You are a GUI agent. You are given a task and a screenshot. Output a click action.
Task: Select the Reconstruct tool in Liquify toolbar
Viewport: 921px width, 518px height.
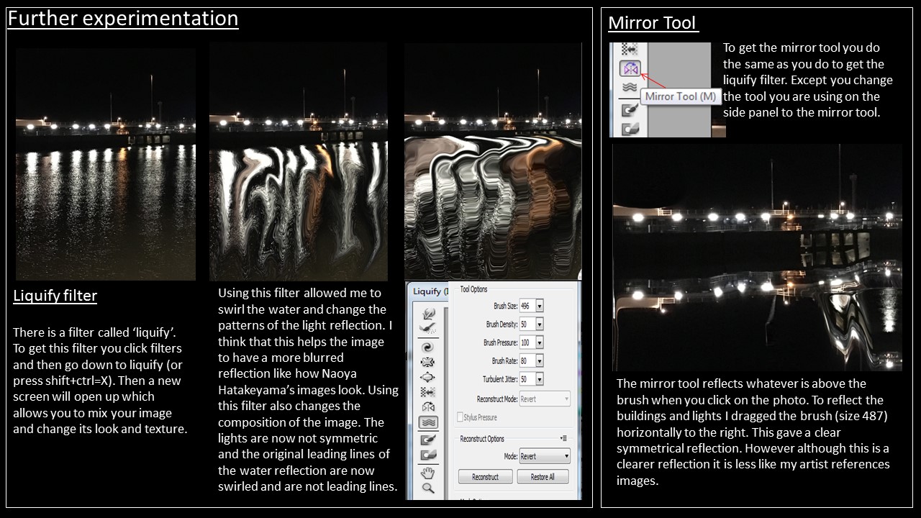coord(428,328)
